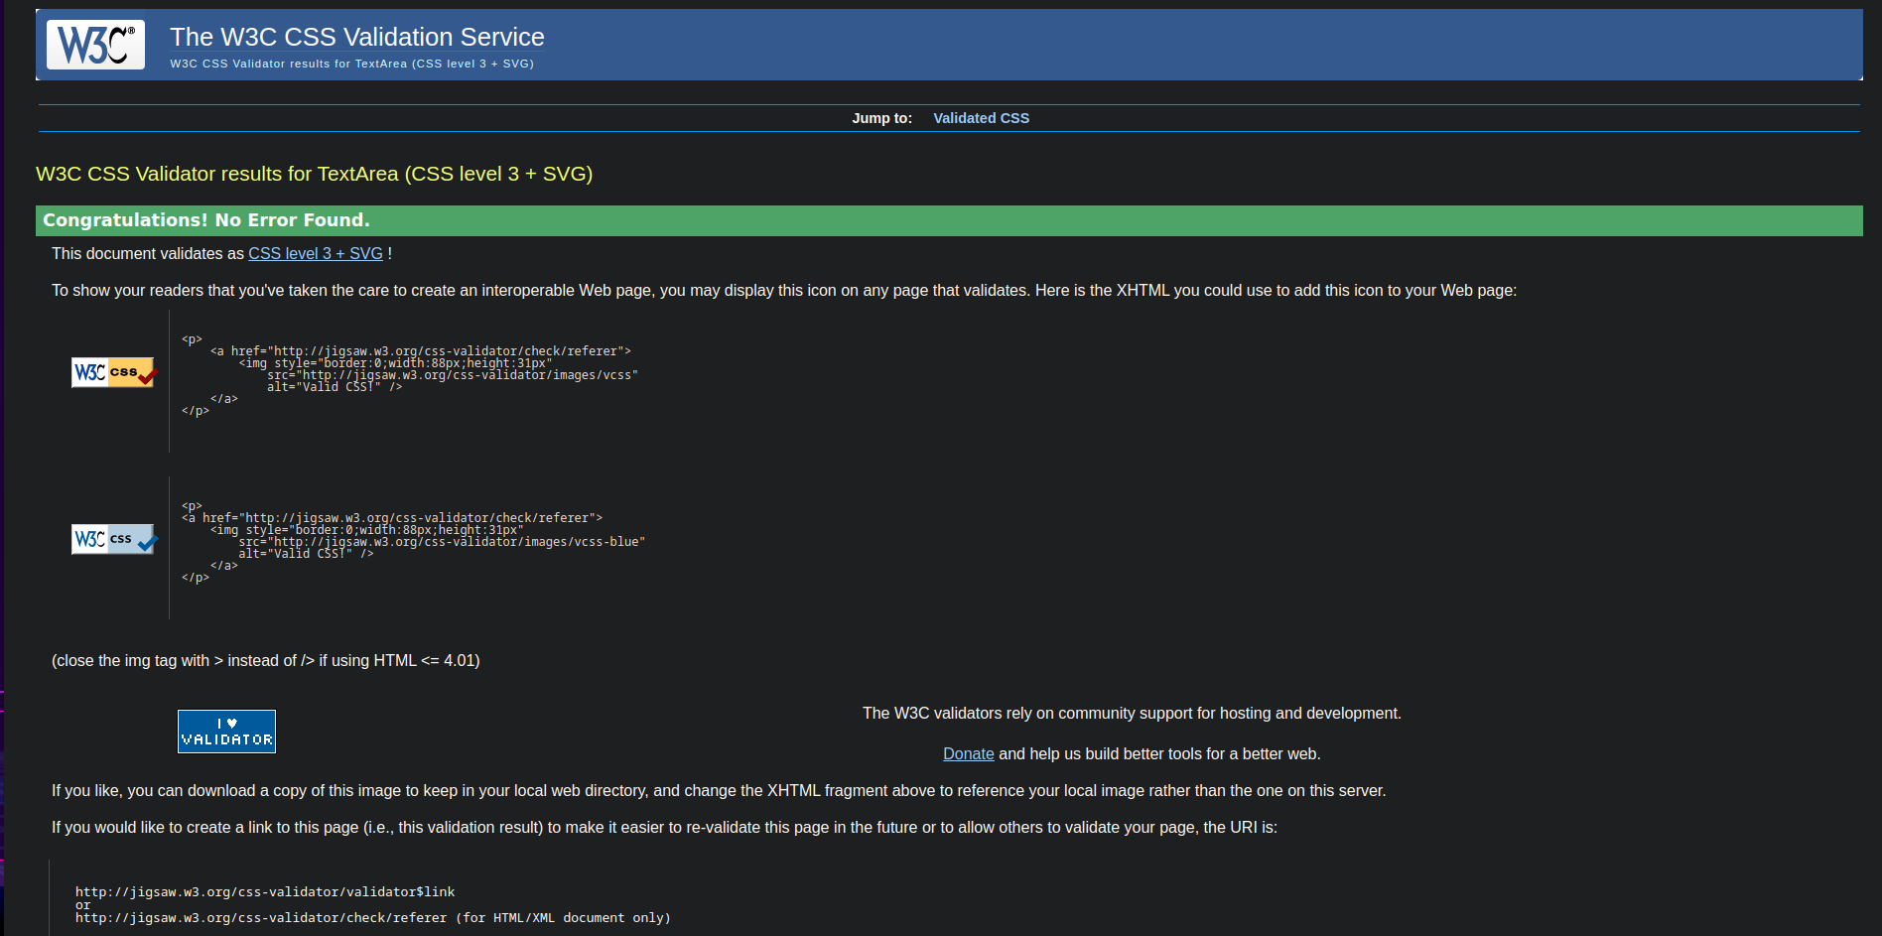This screenshot has width=1882, height=936.
Task: Click the Jump to label
Action: (x=881, y=118)
